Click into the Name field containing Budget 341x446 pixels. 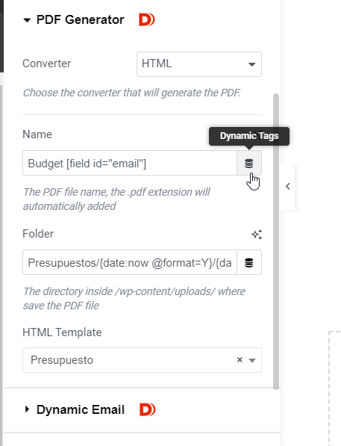pyautogui.click(x=130, y=163)
